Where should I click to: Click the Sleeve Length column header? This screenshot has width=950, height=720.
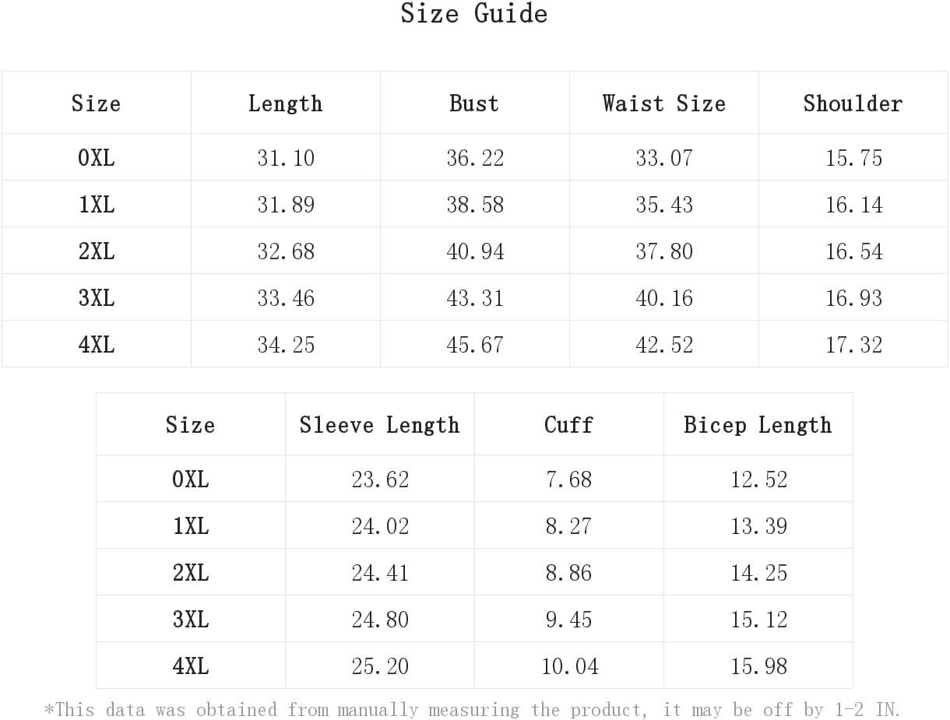(379, 425)
